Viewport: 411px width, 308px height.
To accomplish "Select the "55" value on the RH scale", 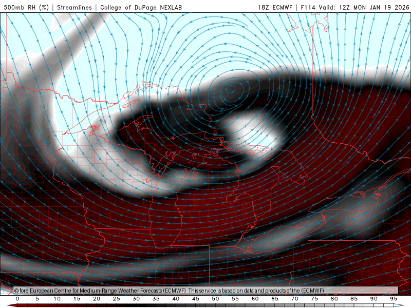I will pyautogui.click(x=235, y=299).
